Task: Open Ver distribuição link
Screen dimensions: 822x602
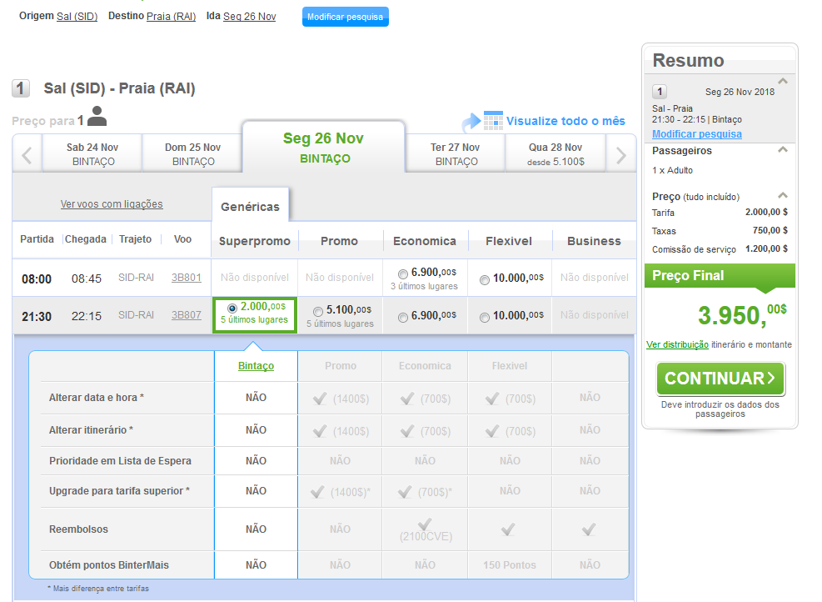Action: pos(677,344)
